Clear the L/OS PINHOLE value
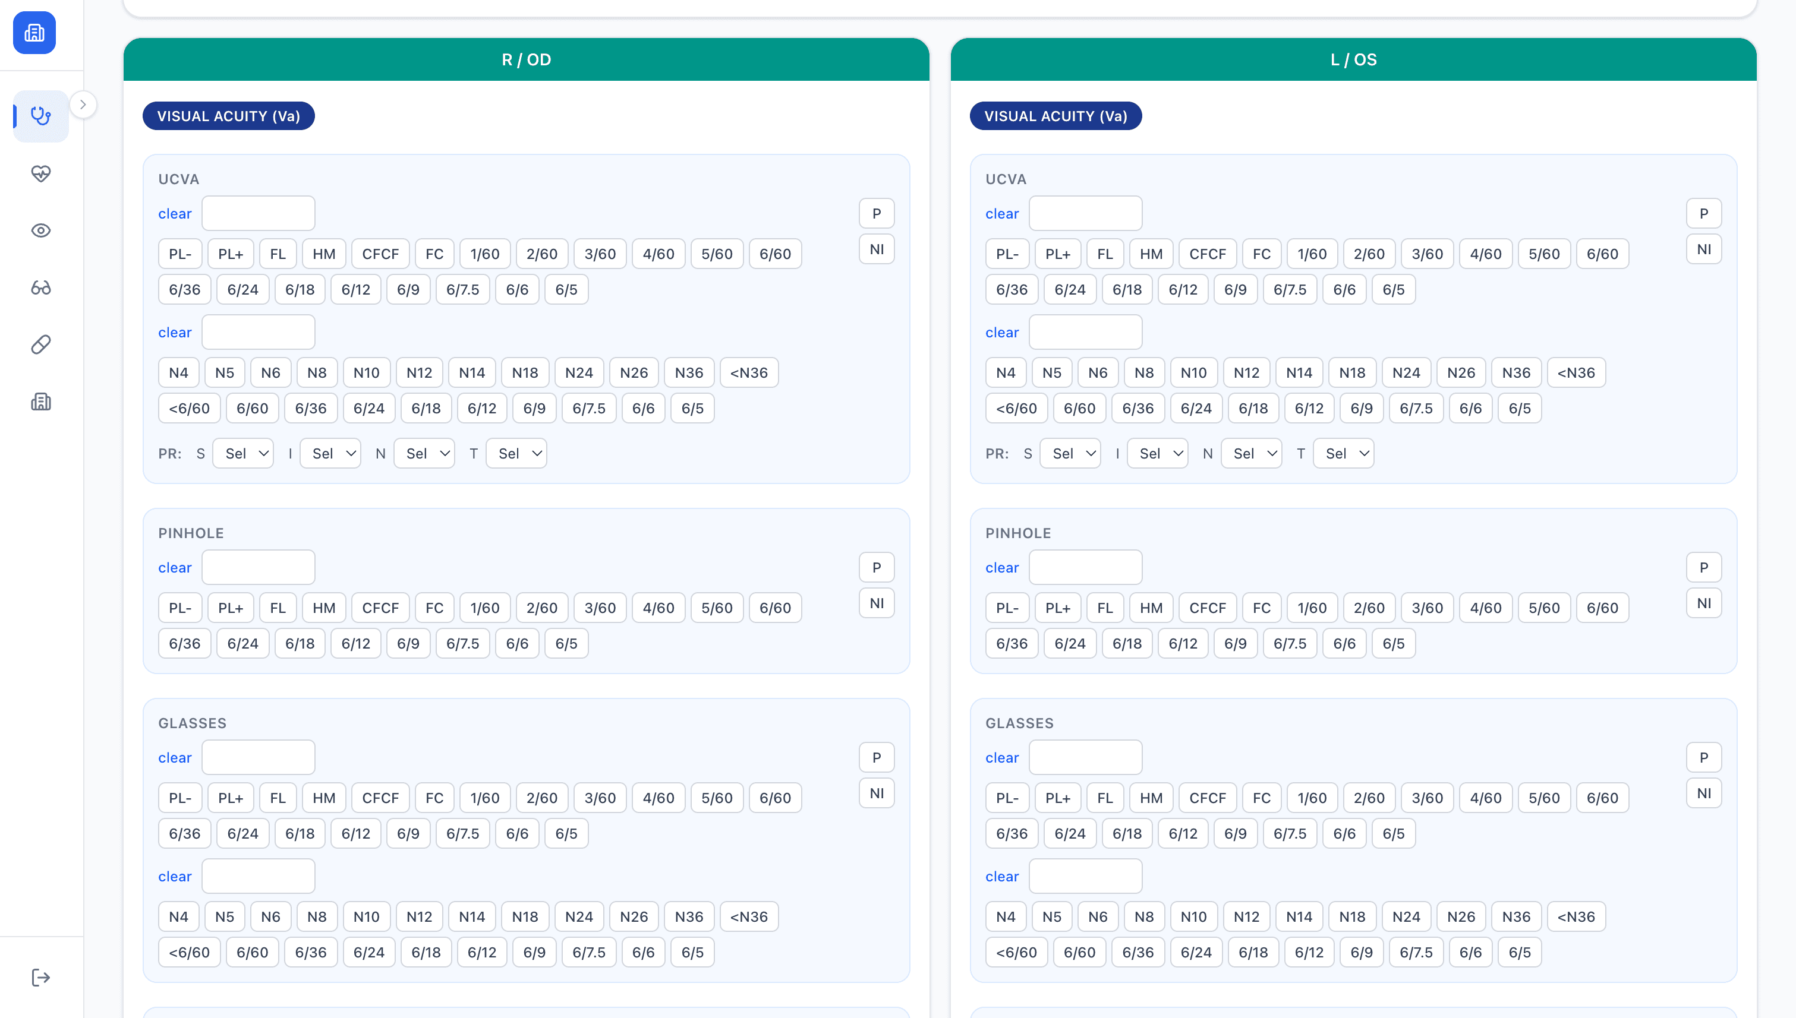This screenshot has height=1018, width=1796. click(x=1002, y=568)
